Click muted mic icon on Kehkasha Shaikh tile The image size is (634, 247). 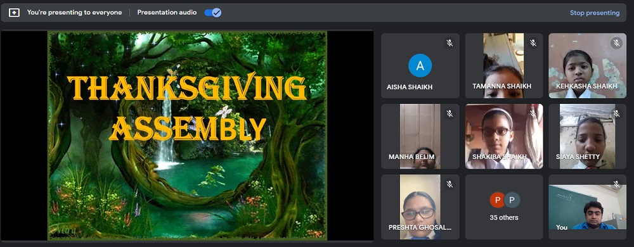[x=616, y=43]
